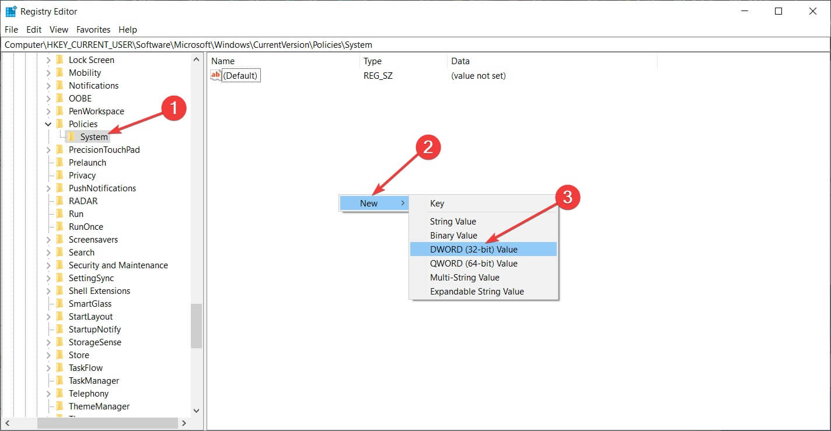Choose QWORD (64-bit) Value

point(484,263)
